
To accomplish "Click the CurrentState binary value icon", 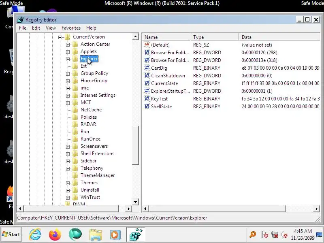I will point(147,83).
